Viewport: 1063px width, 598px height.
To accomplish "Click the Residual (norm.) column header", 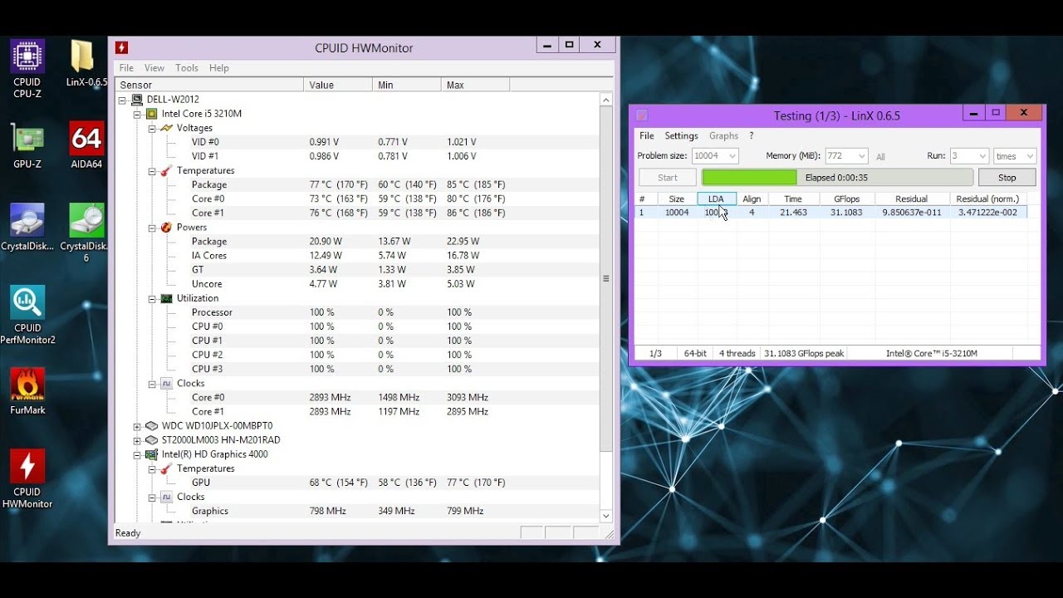I will (988, 199).
